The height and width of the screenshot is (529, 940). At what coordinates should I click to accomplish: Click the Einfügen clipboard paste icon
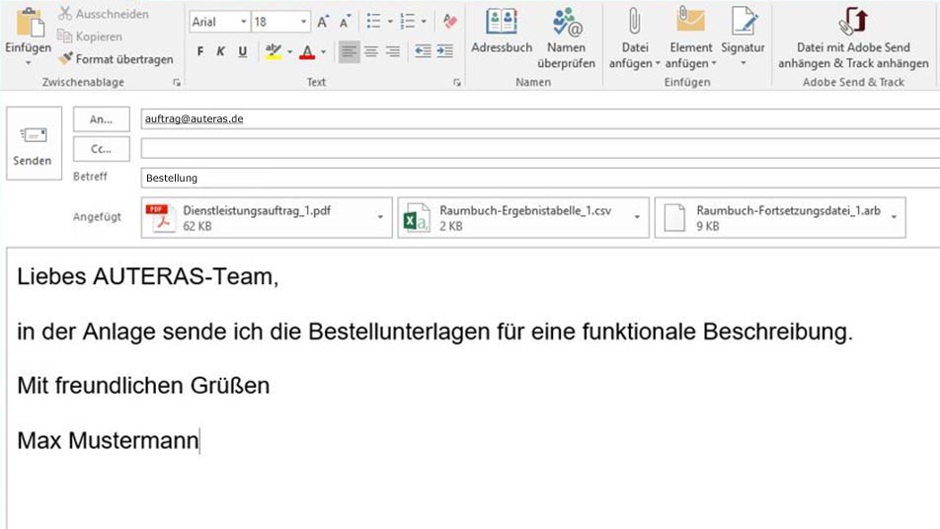pos(28,30)
